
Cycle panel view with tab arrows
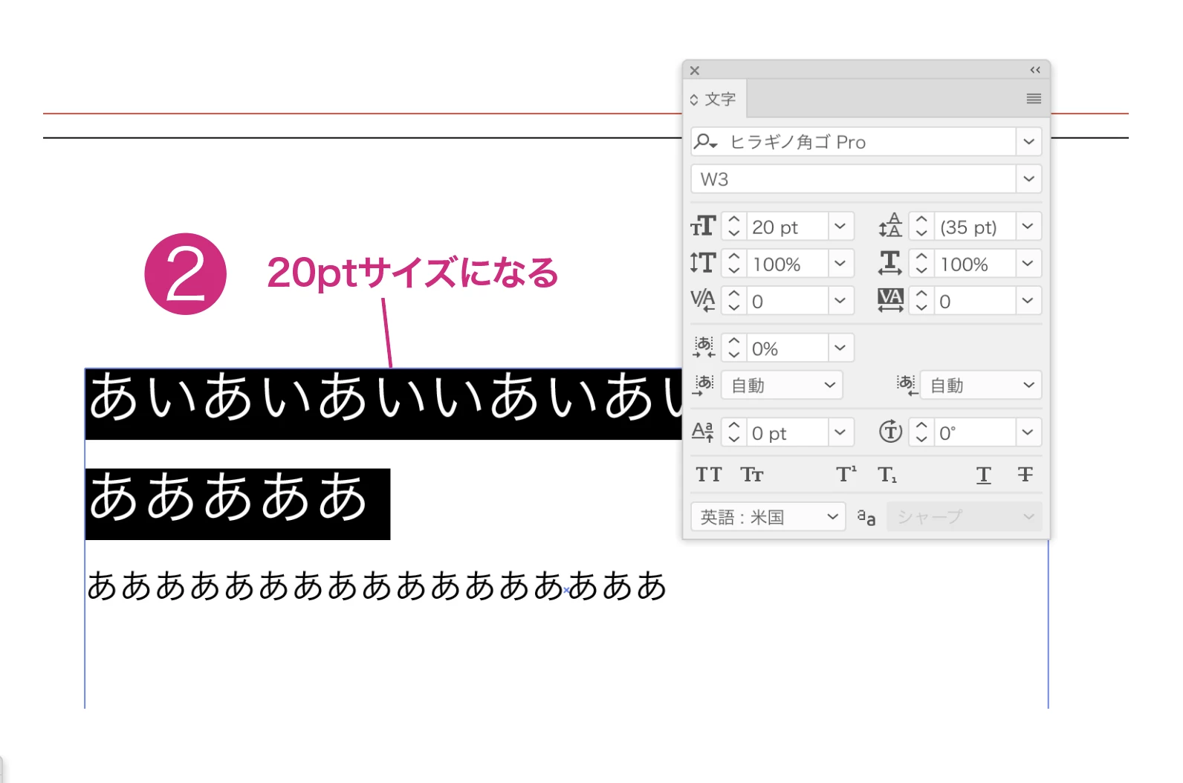point(694,100)
